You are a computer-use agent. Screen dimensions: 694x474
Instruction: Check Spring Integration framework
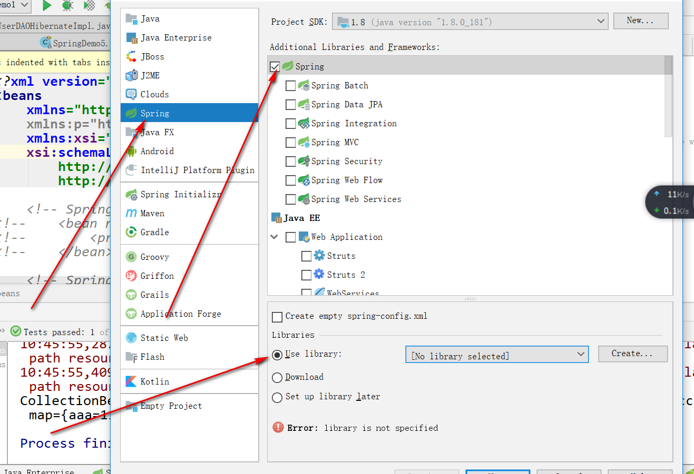[290, 124]
